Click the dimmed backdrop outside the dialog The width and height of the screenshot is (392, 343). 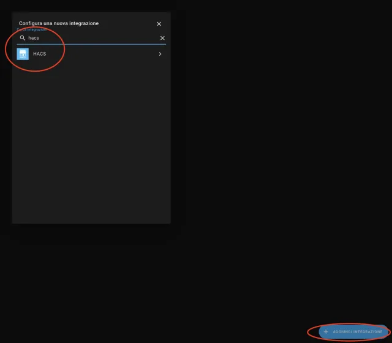click(x=276, y=153)
